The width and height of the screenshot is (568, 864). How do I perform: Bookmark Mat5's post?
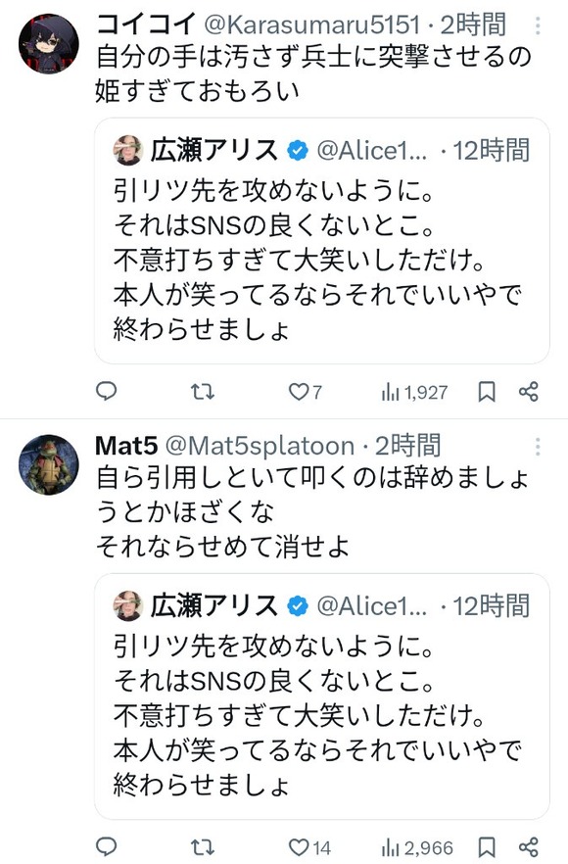pos(487,847)
